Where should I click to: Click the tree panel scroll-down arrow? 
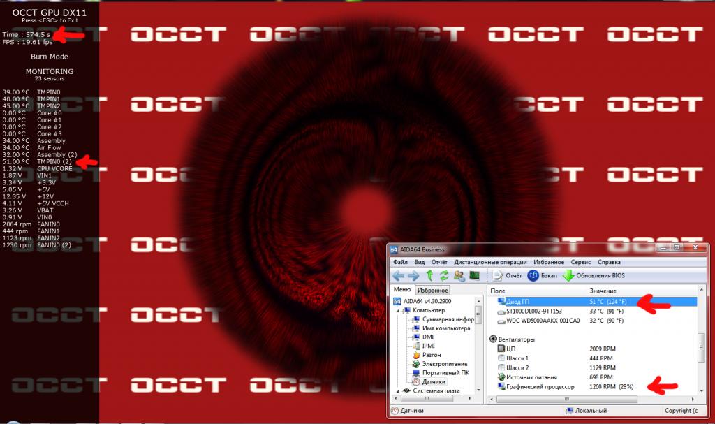tap(479, 390)
